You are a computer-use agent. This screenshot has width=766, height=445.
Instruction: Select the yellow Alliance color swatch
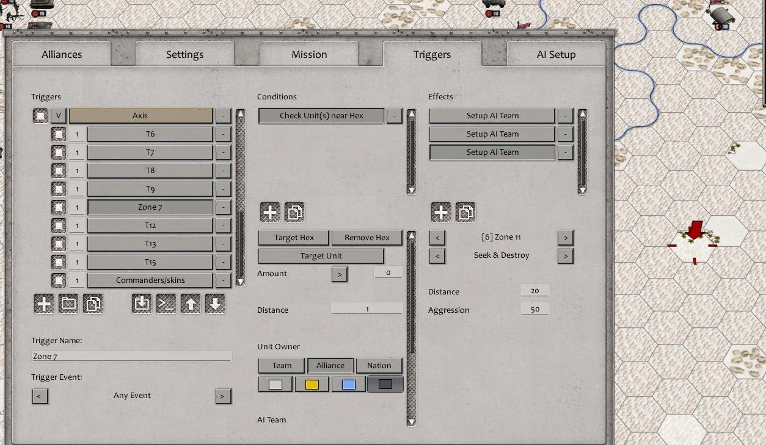[312, 384]
